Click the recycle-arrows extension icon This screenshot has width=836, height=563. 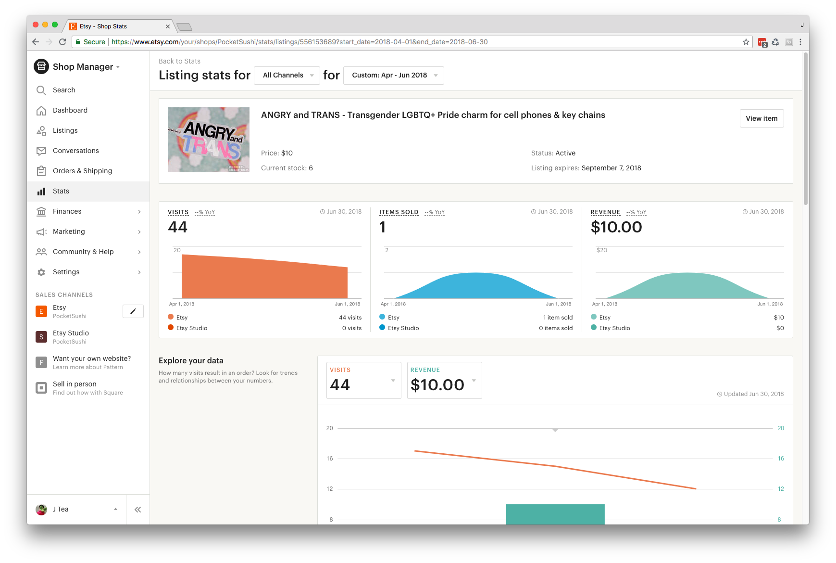tap(775, 42)
